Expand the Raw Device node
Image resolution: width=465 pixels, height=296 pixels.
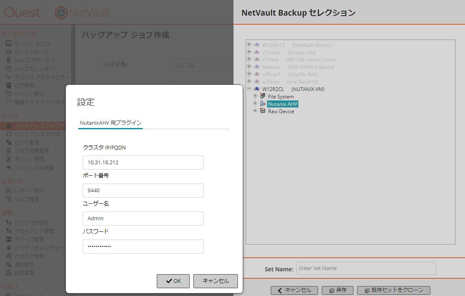[255, 111]
